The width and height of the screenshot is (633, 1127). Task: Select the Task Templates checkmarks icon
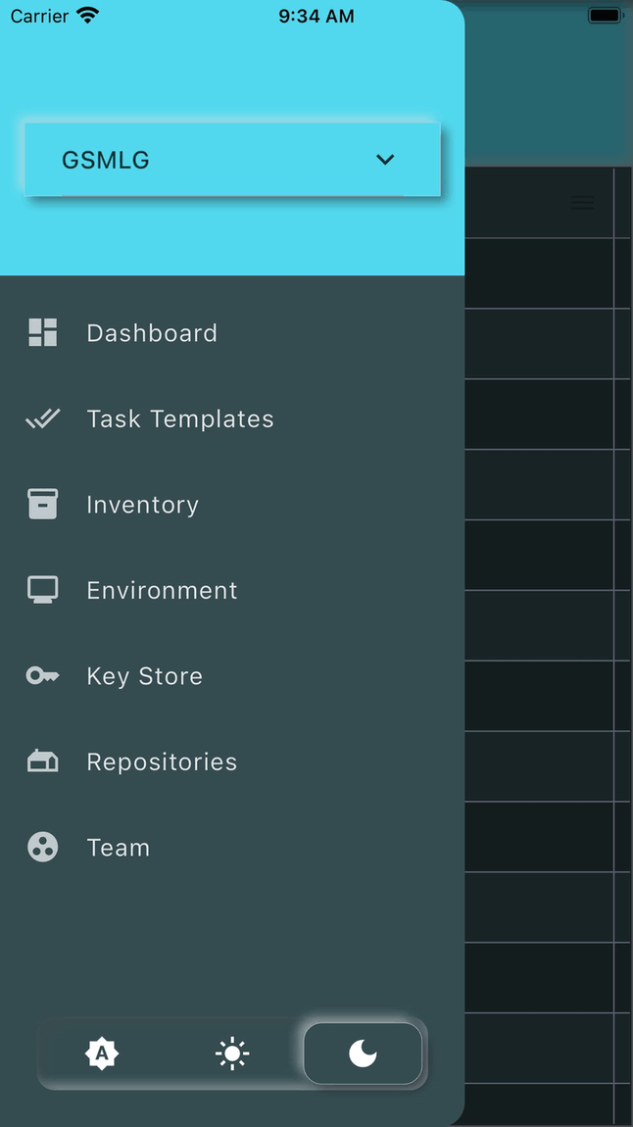coord(42,418)
